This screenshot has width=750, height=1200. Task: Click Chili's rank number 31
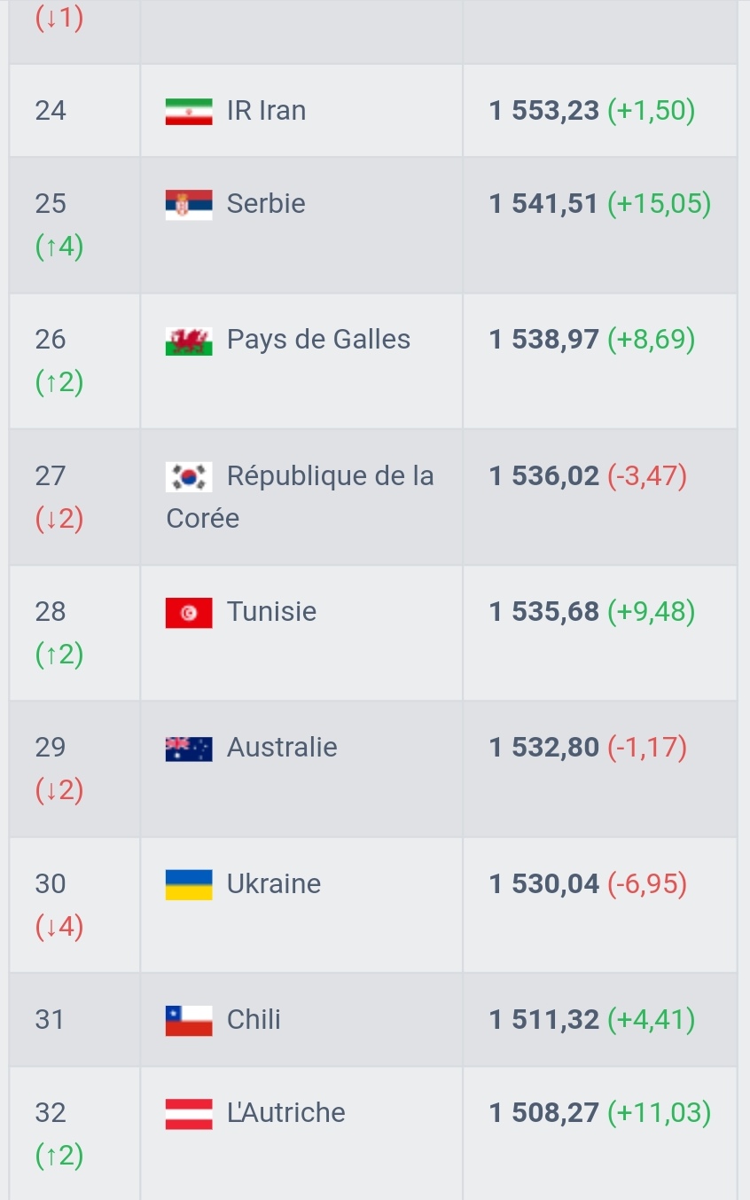pyautogui.click(x=51, y=1020)
